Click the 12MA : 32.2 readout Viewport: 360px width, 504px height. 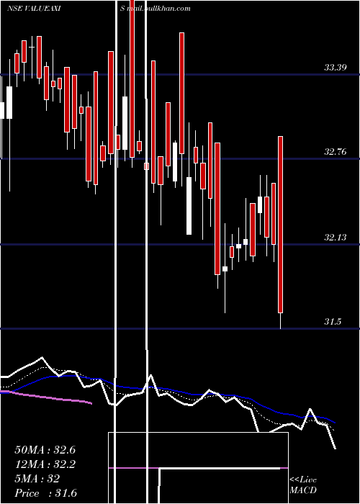click(x=45, y=464)
